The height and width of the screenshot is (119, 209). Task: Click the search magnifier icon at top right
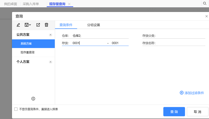tap(205, 3)
